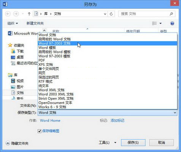Choose 单个文件网页 format
The image size is (181, 152).
point(108,69)
